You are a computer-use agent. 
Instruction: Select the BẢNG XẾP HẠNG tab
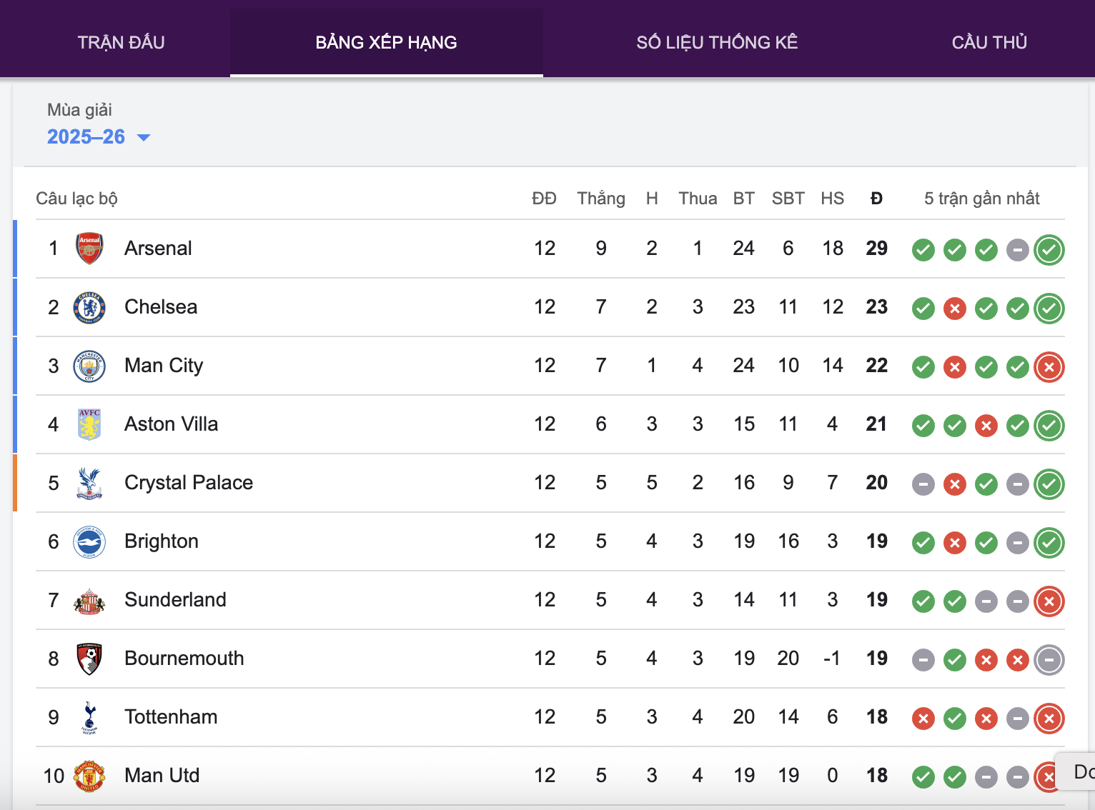(386, 42)
